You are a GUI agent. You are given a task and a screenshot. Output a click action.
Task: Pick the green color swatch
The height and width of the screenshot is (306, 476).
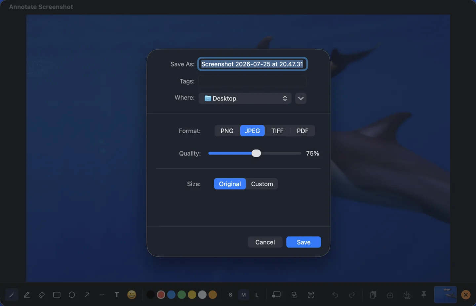[181, 294]
